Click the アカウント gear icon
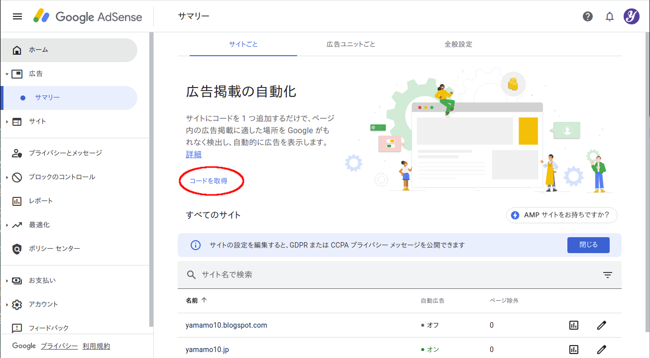 [x=17, y=304]
